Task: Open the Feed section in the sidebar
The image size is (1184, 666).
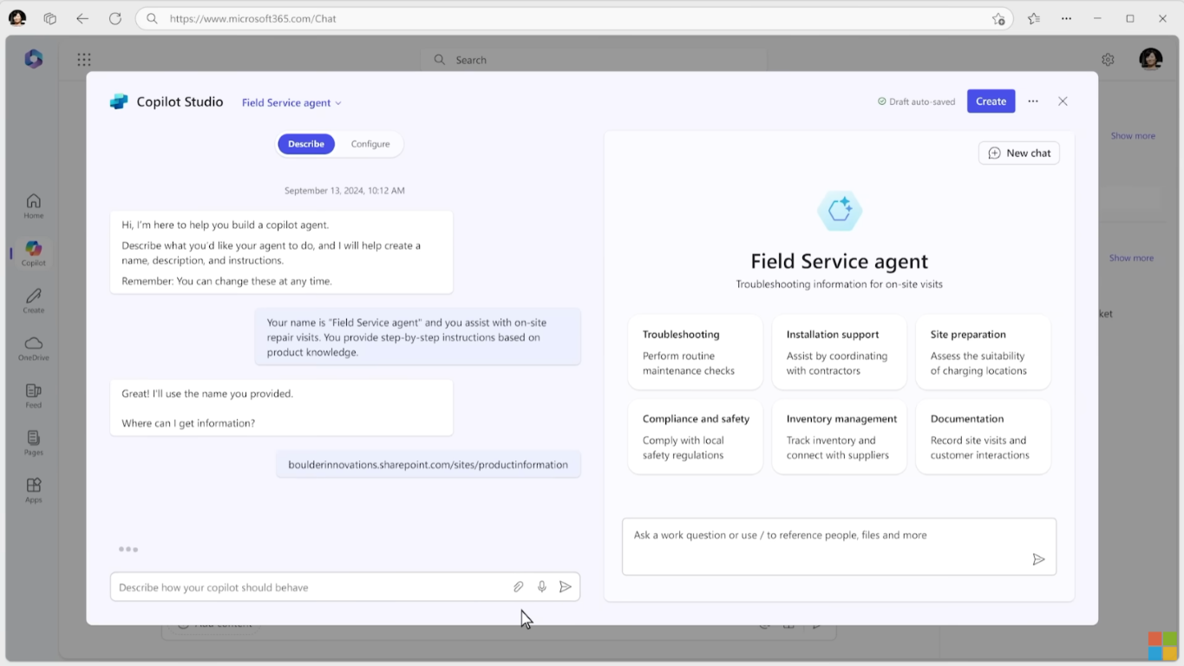Action: point(32,396)
